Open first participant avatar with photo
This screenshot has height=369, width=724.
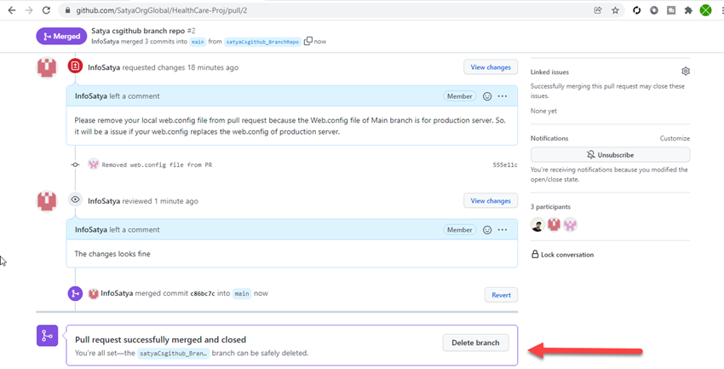pos(537,225)
